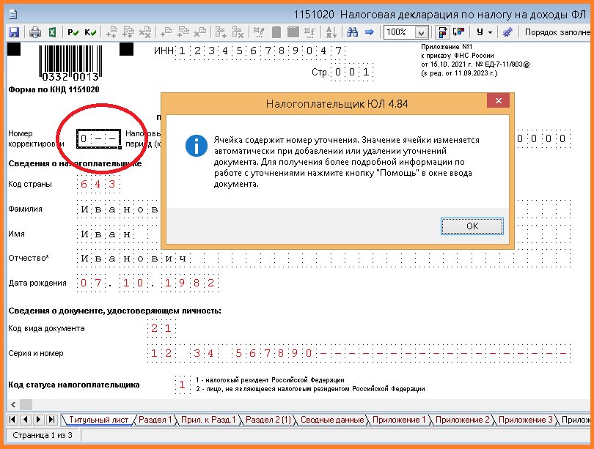Go to last page navigation button

click(51, 420)
